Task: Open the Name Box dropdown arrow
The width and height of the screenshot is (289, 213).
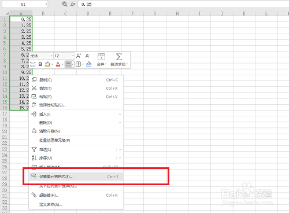Action: [46, 4]
